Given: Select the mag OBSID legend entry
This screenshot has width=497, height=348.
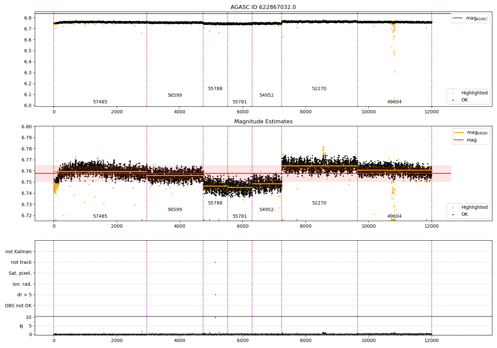Looking at the screenshot, I should click(471, 133).
